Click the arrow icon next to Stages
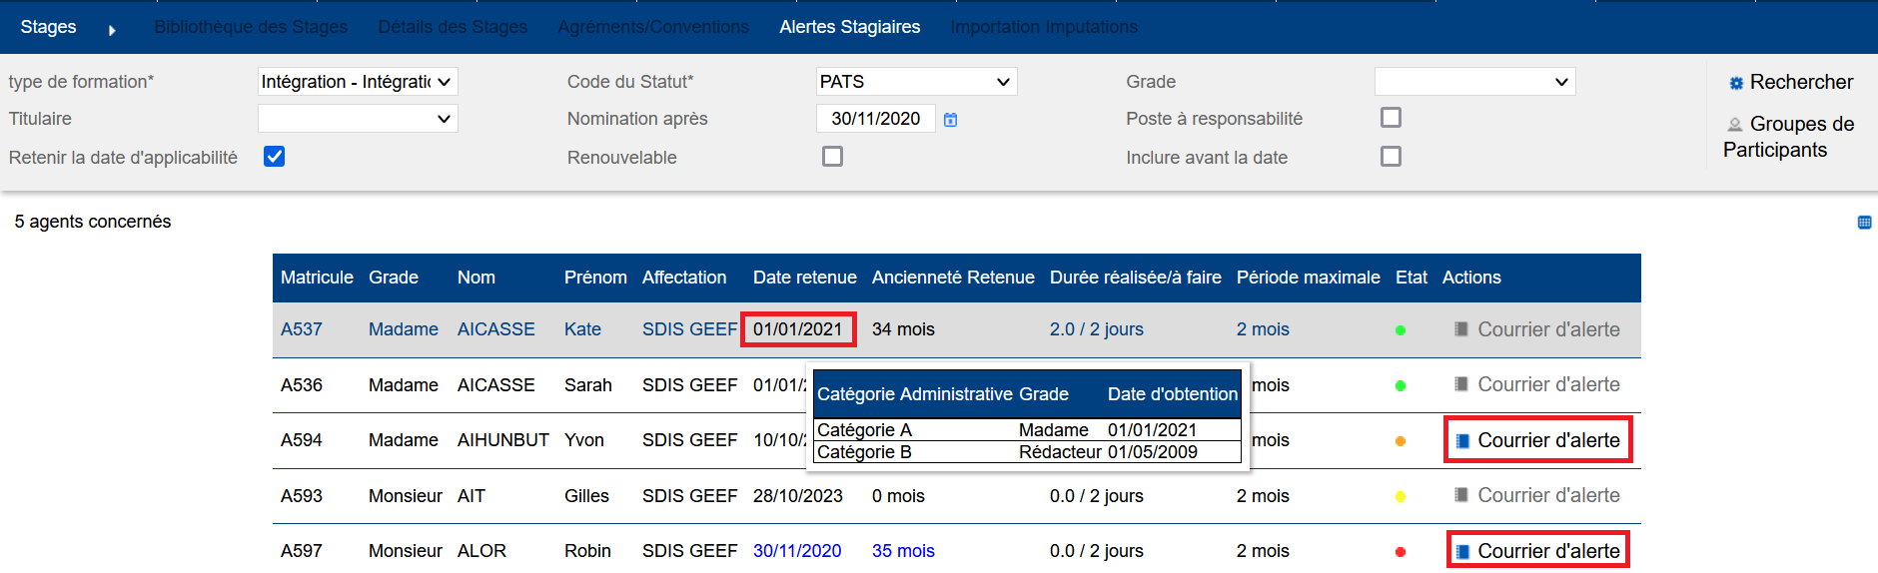Screen dimensions: 1878x573 (112, 30)
